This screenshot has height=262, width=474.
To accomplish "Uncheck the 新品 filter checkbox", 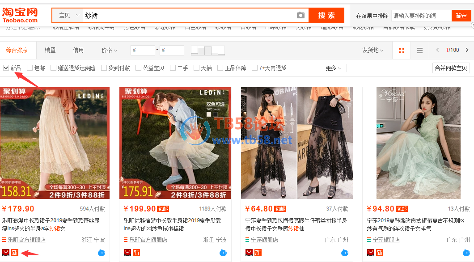I will pos(6,68).
